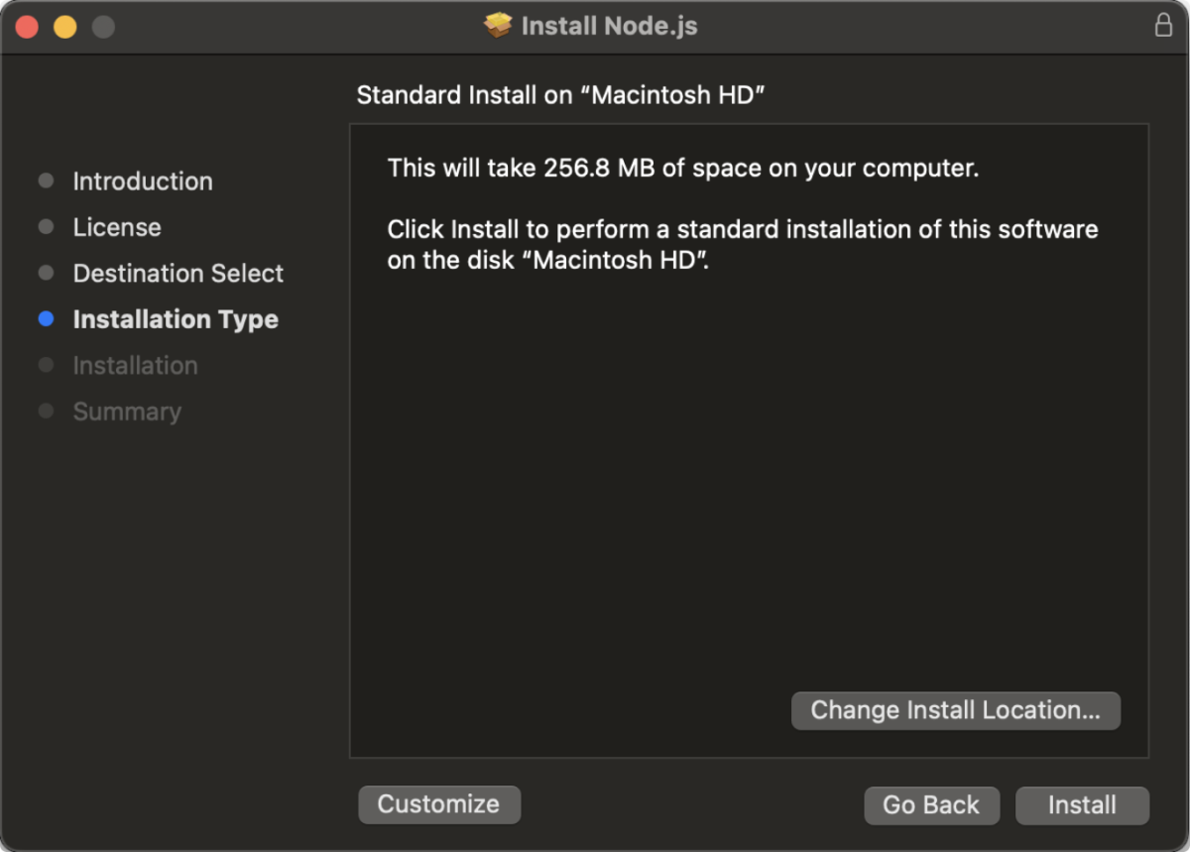Screen dimensions: 1190x852
Task: Click the Summary step label
Action: [127, 411]
